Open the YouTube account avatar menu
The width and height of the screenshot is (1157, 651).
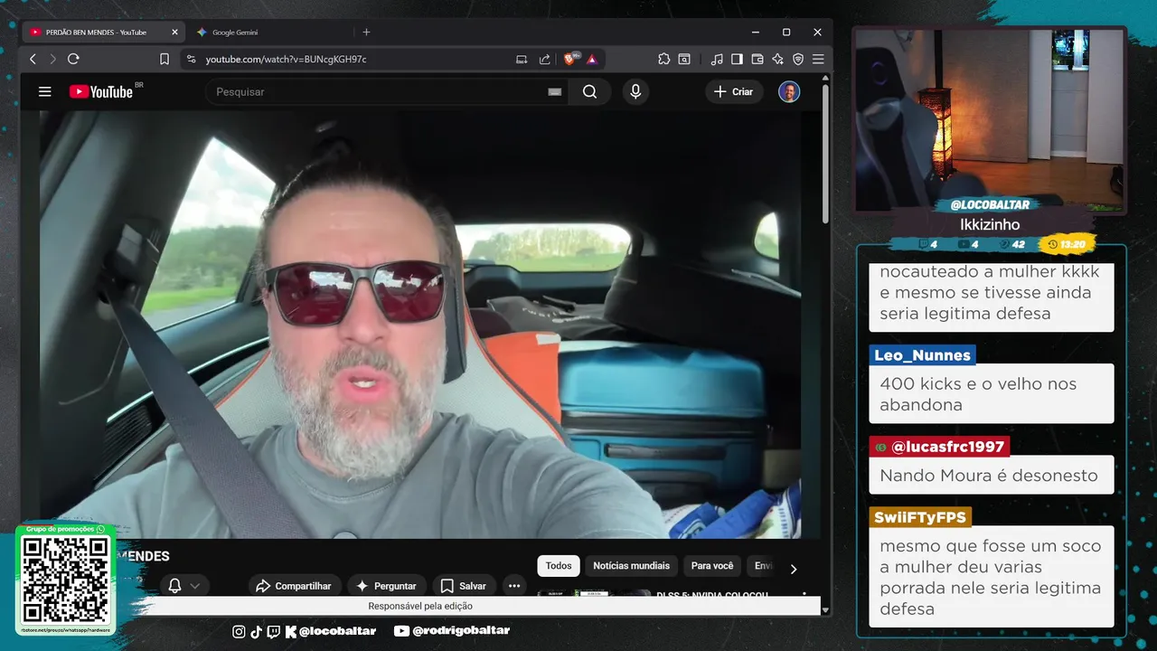(x=789, y=91)
